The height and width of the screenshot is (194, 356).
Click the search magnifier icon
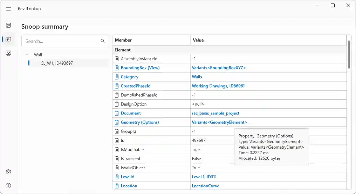[103, 41]
